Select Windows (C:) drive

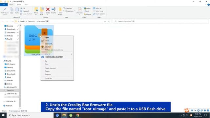12,87
